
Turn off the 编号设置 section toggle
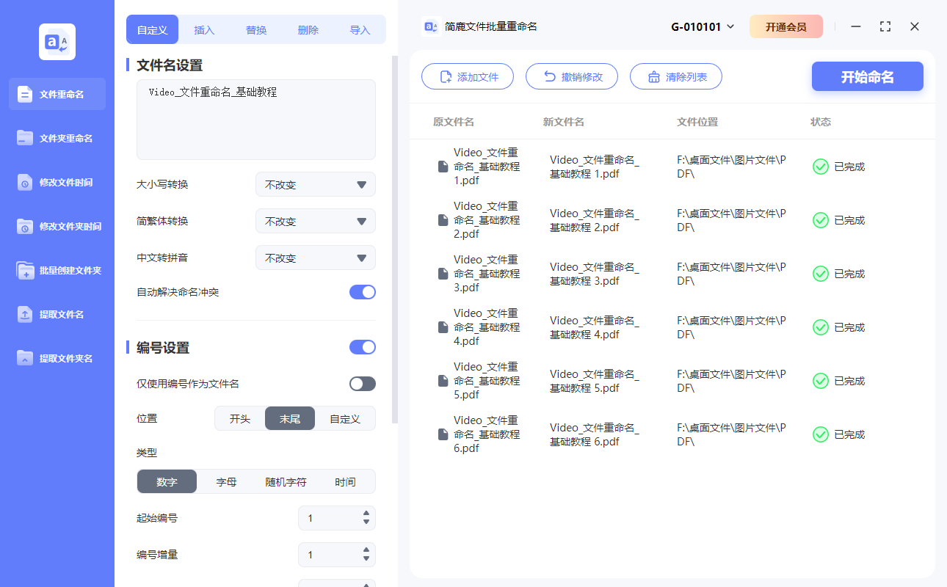tap(362, 346)
